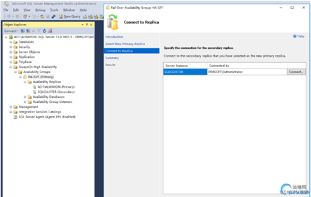This screenshot has width=311, height=197.
Task: Open the Connect dropdown in Object Explorer
Action: (11, 31)
